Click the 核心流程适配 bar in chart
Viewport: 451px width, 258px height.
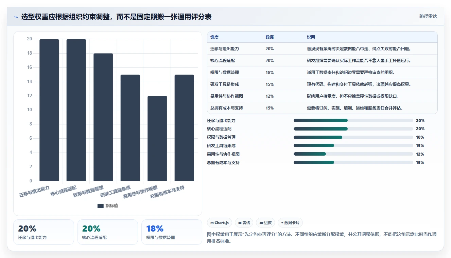76,110
